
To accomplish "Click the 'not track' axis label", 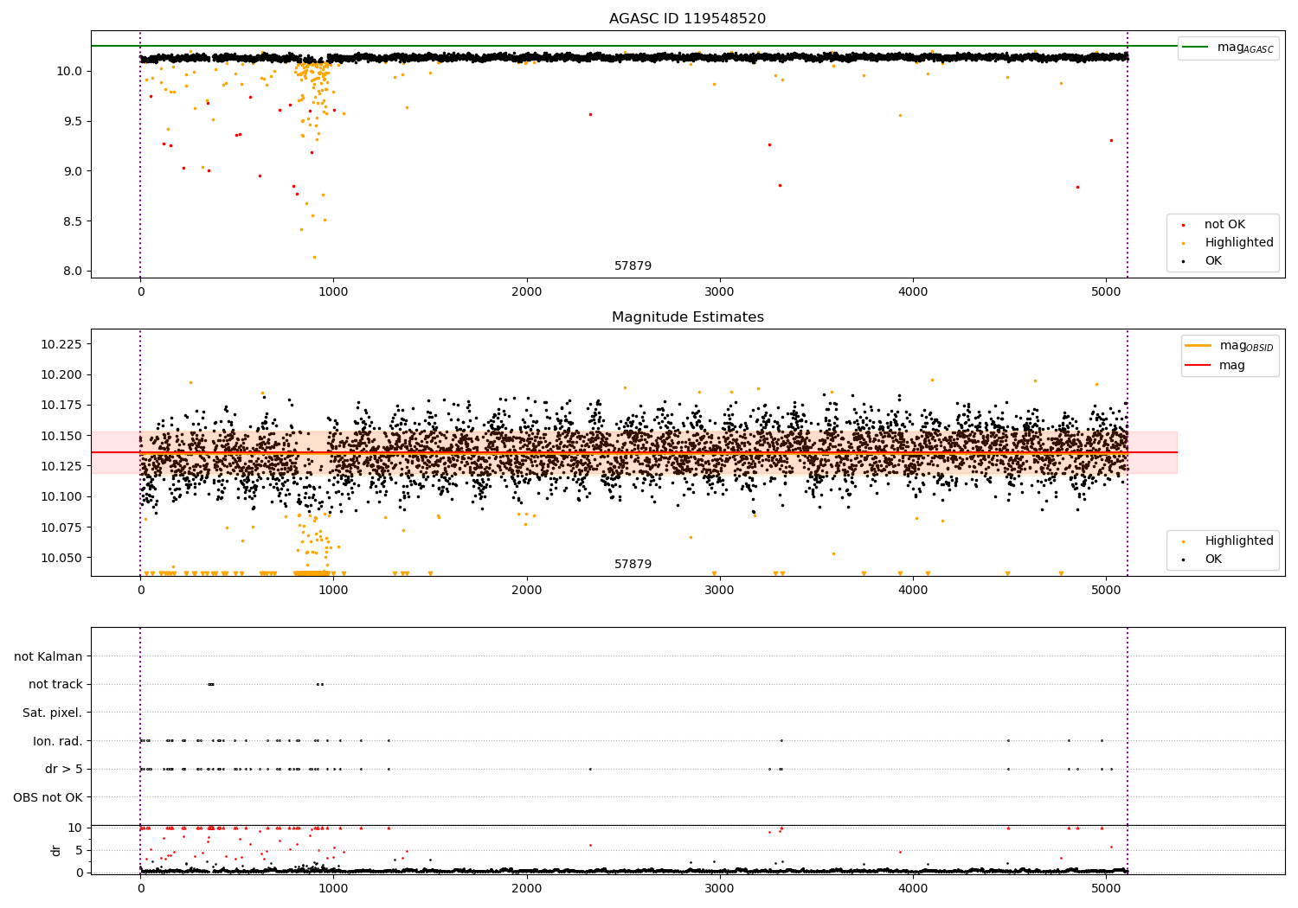I will [55, 684].
